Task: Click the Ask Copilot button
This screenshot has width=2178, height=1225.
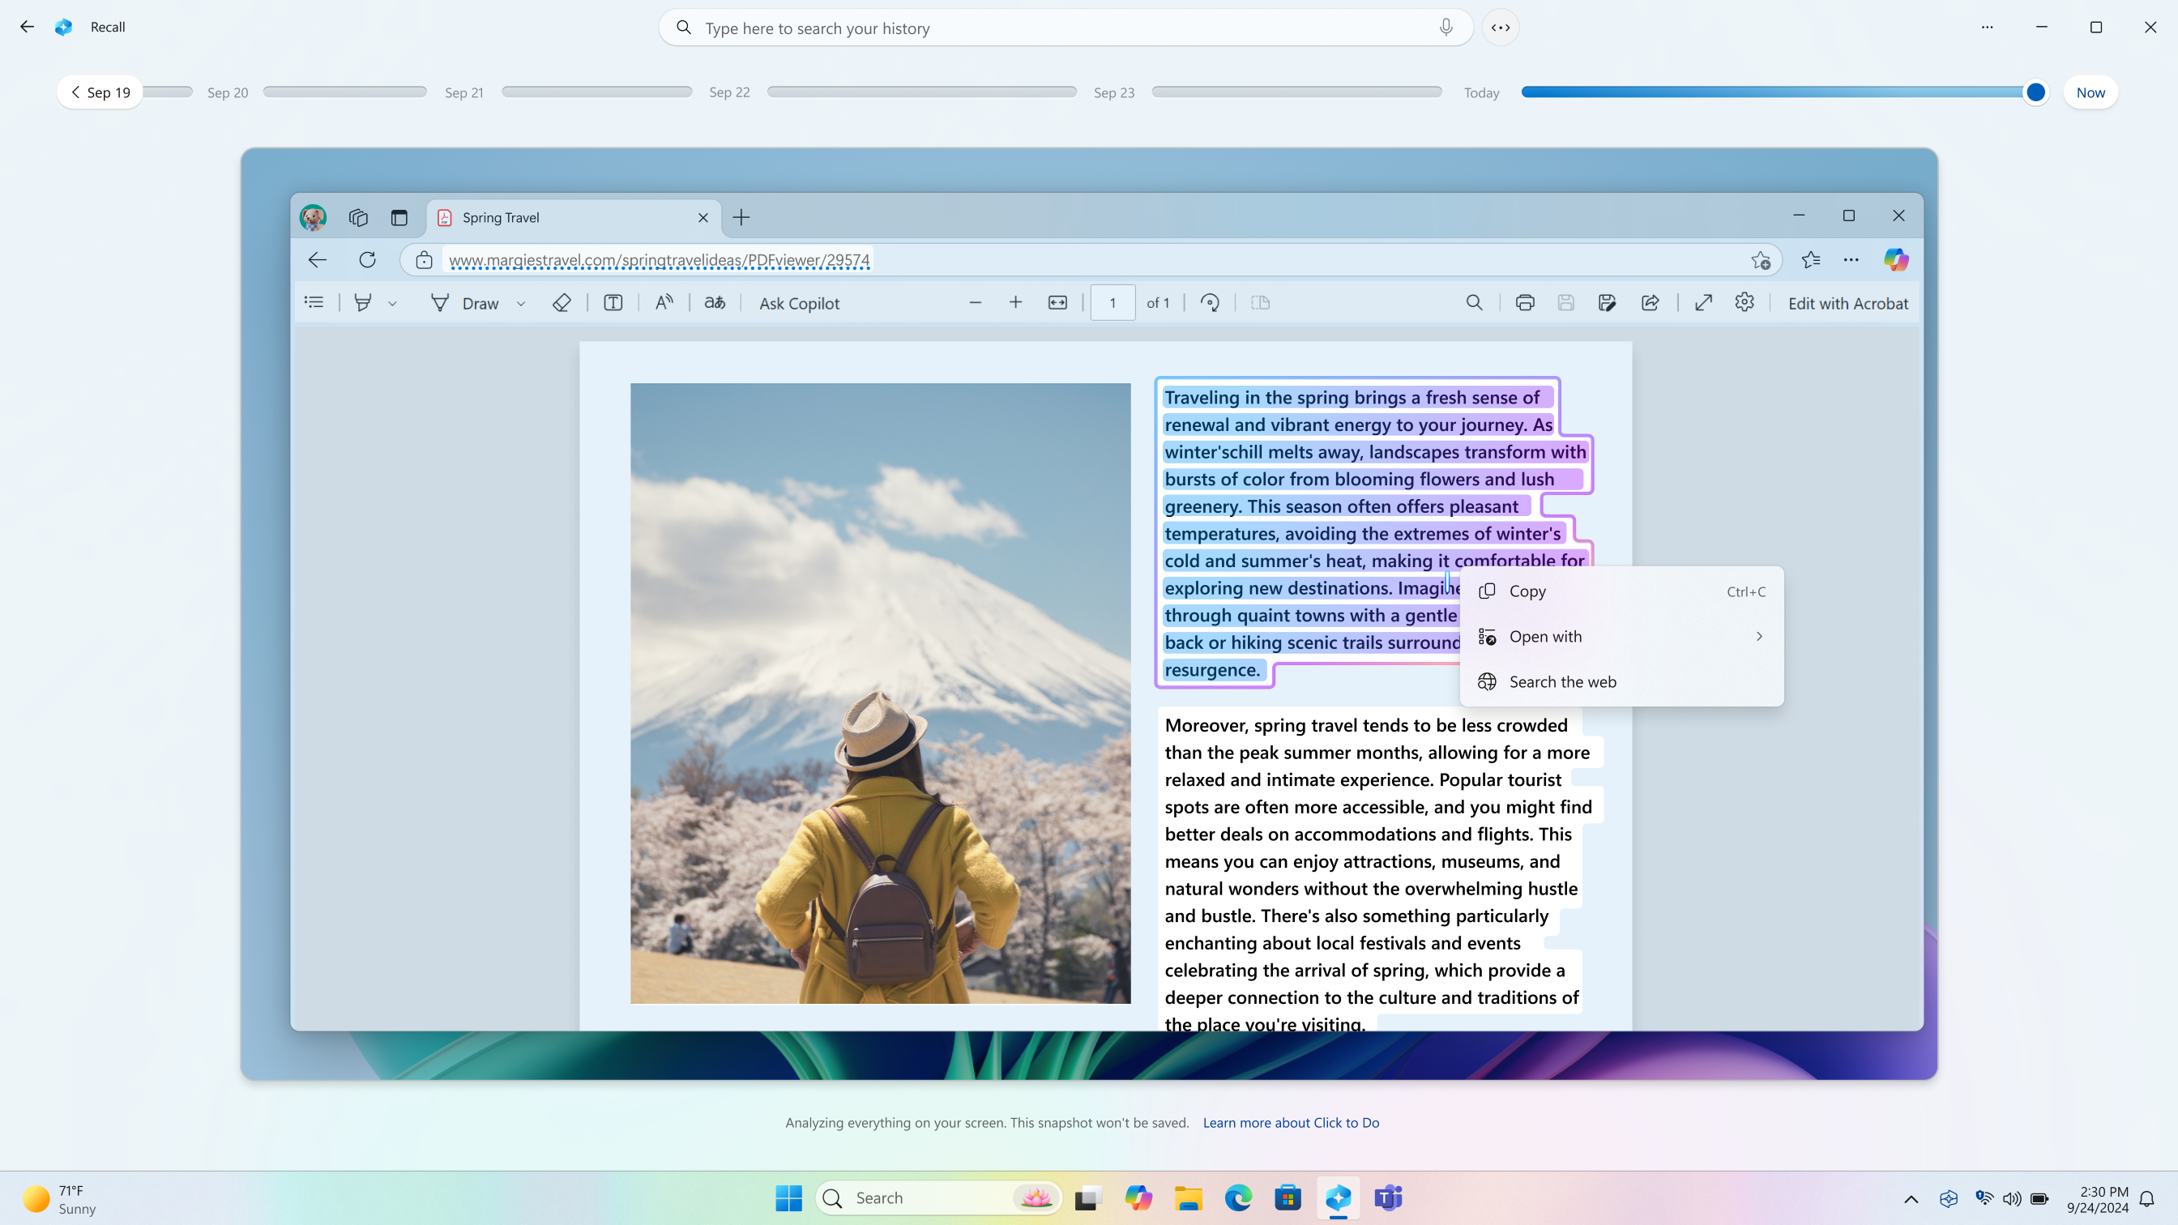Action: [x=799, y=302]
